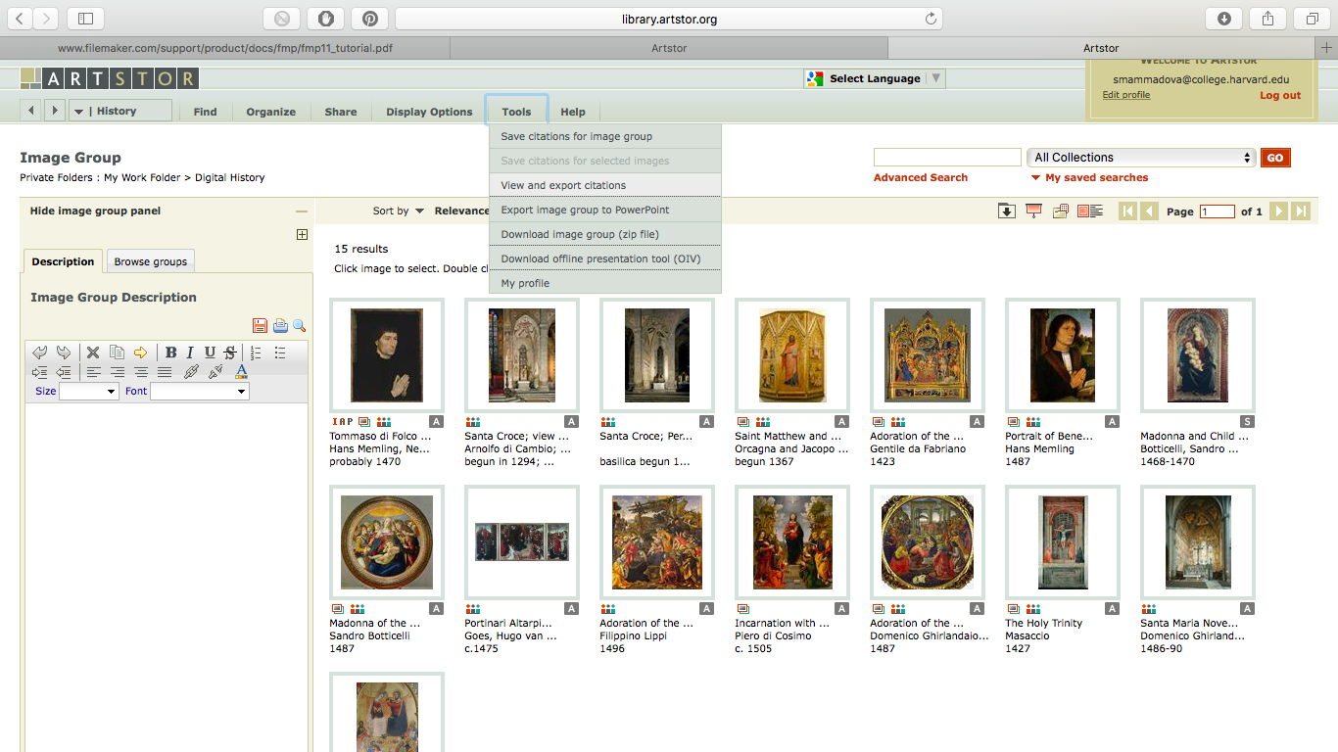
Task: Choose View and export citations
Action: click(x=605, y=185)
